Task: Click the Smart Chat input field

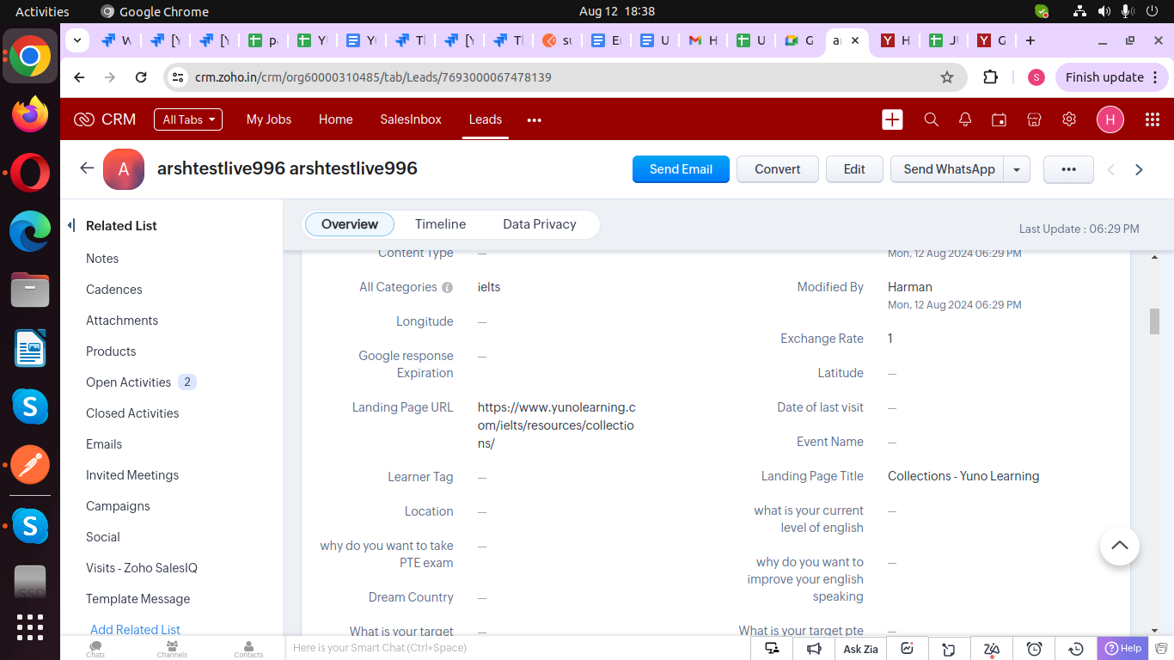Action: [x=516, y=648]
